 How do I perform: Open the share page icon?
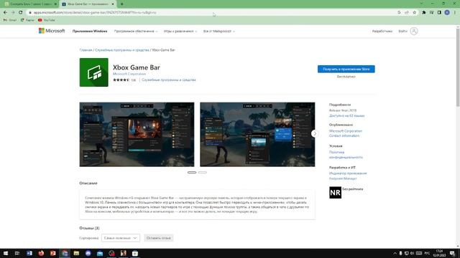coord(407,13)
